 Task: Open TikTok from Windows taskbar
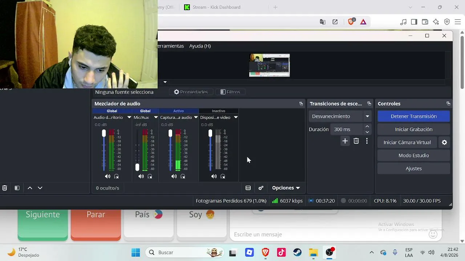click(282, 252)
